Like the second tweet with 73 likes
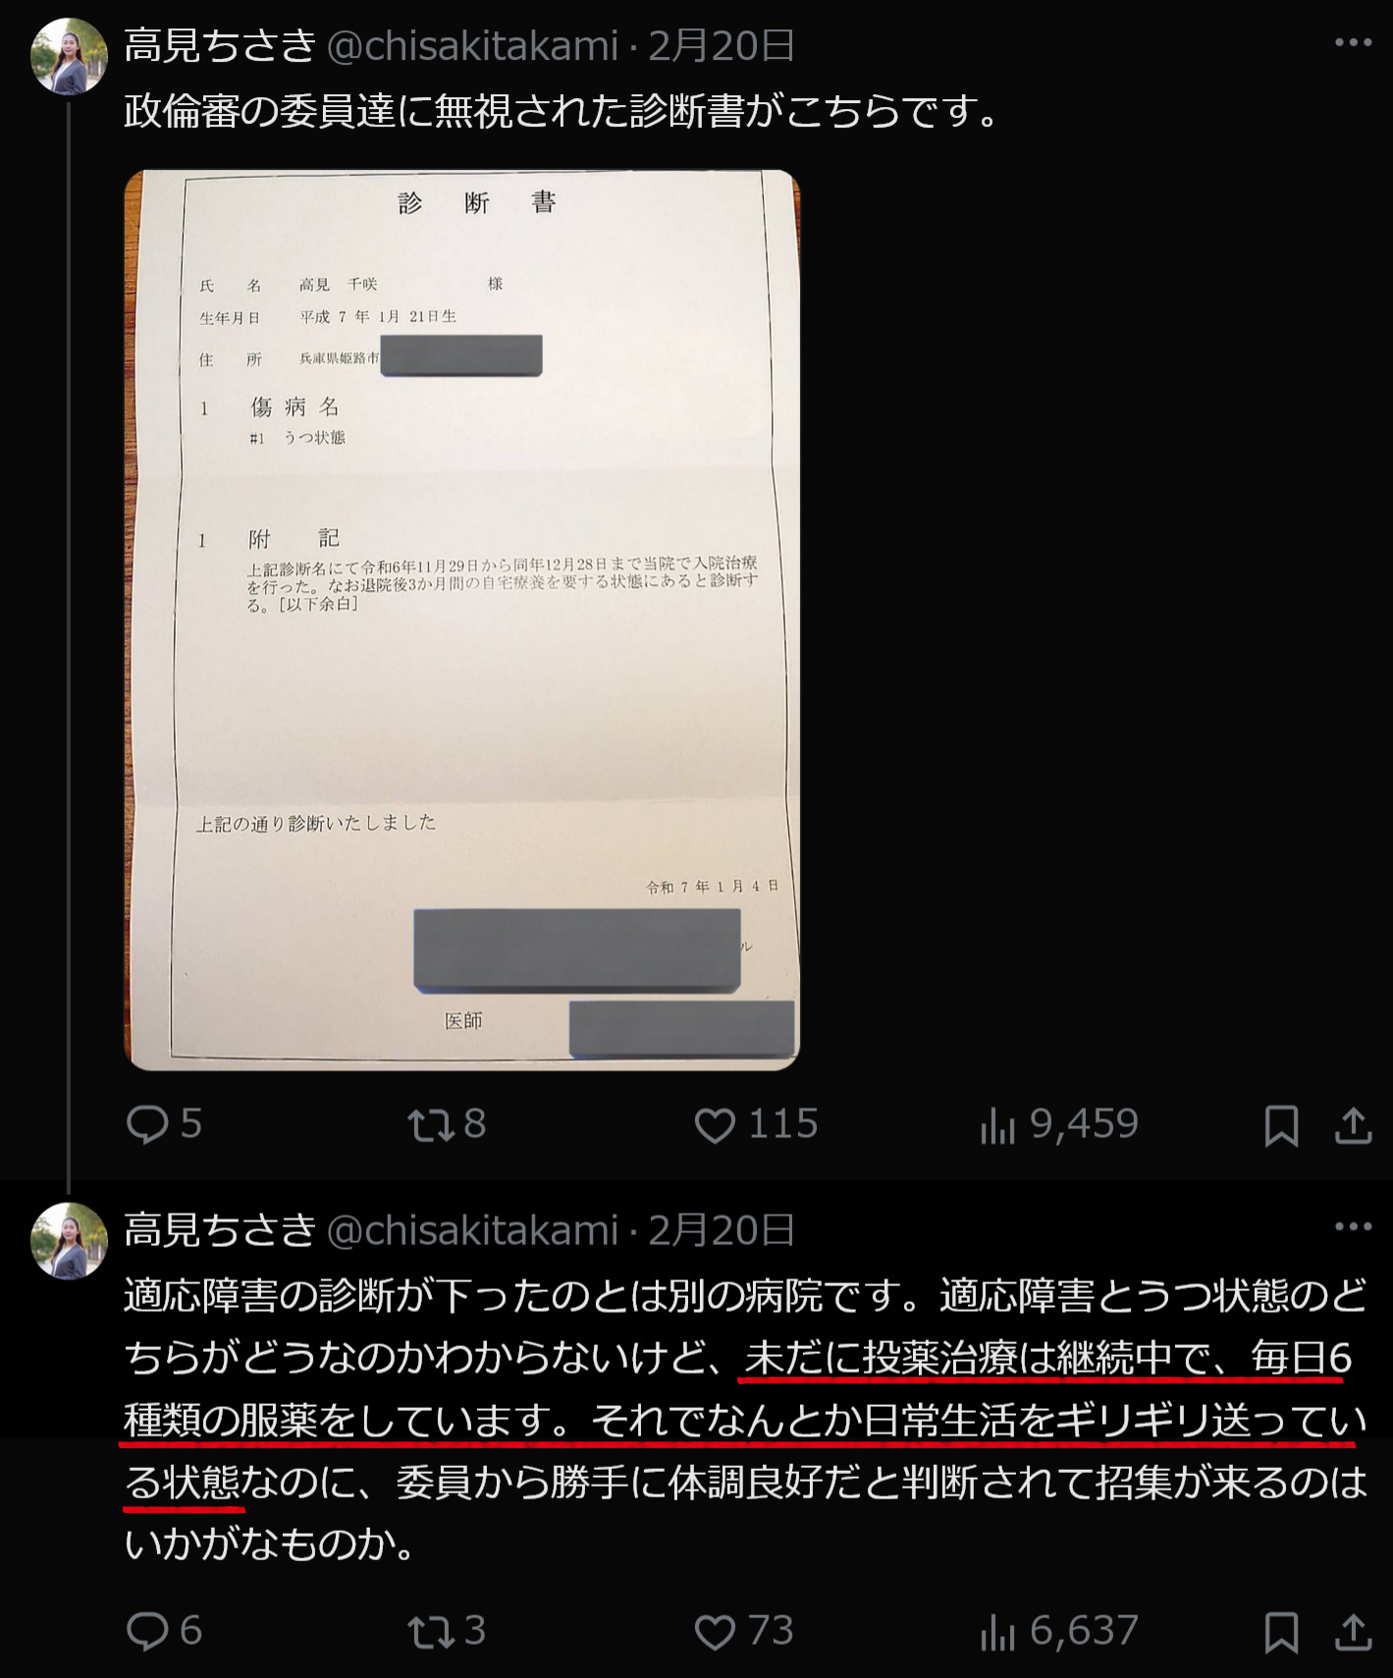This screenshot has width=1393, height=1678. click(743, 1631)
